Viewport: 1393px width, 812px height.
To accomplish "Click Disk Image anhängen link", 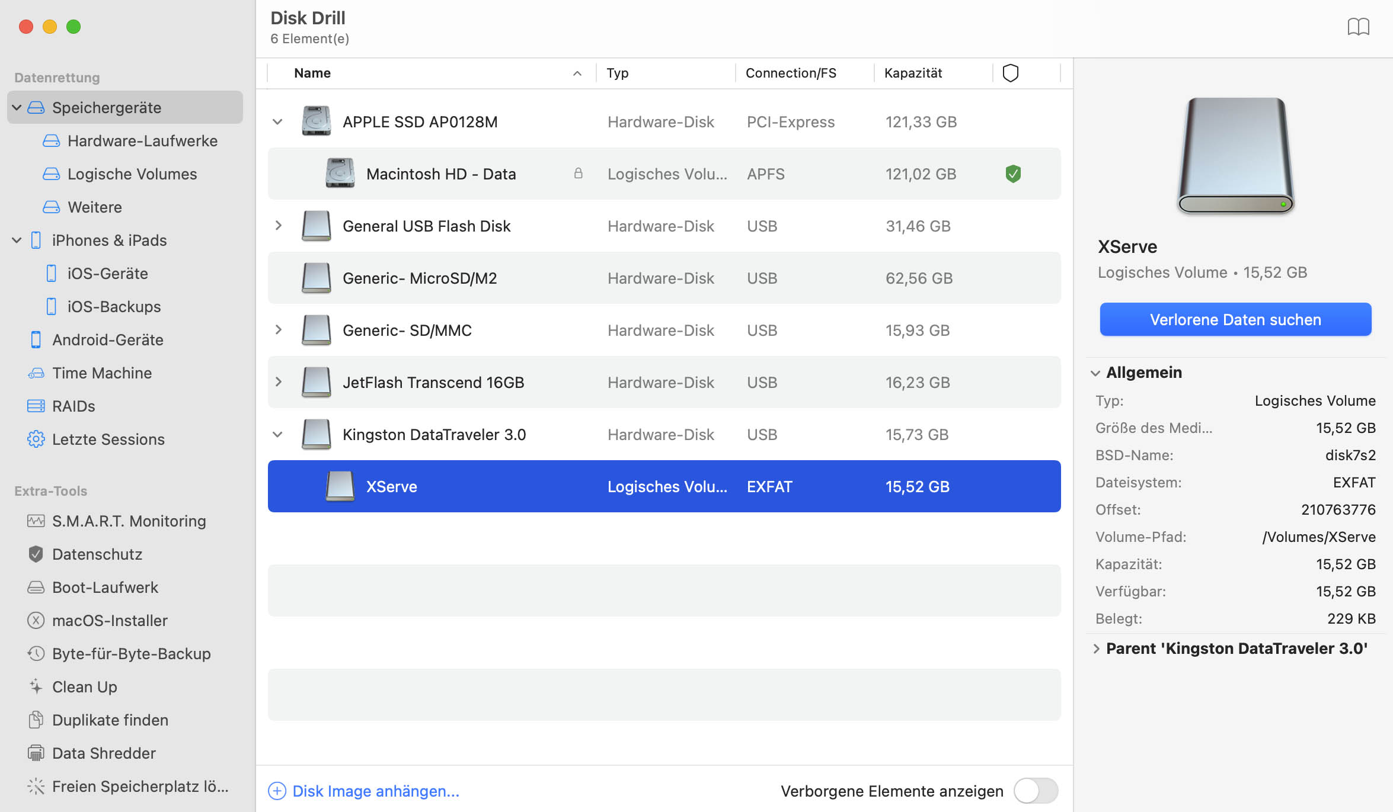I will (x=376, y=791).
